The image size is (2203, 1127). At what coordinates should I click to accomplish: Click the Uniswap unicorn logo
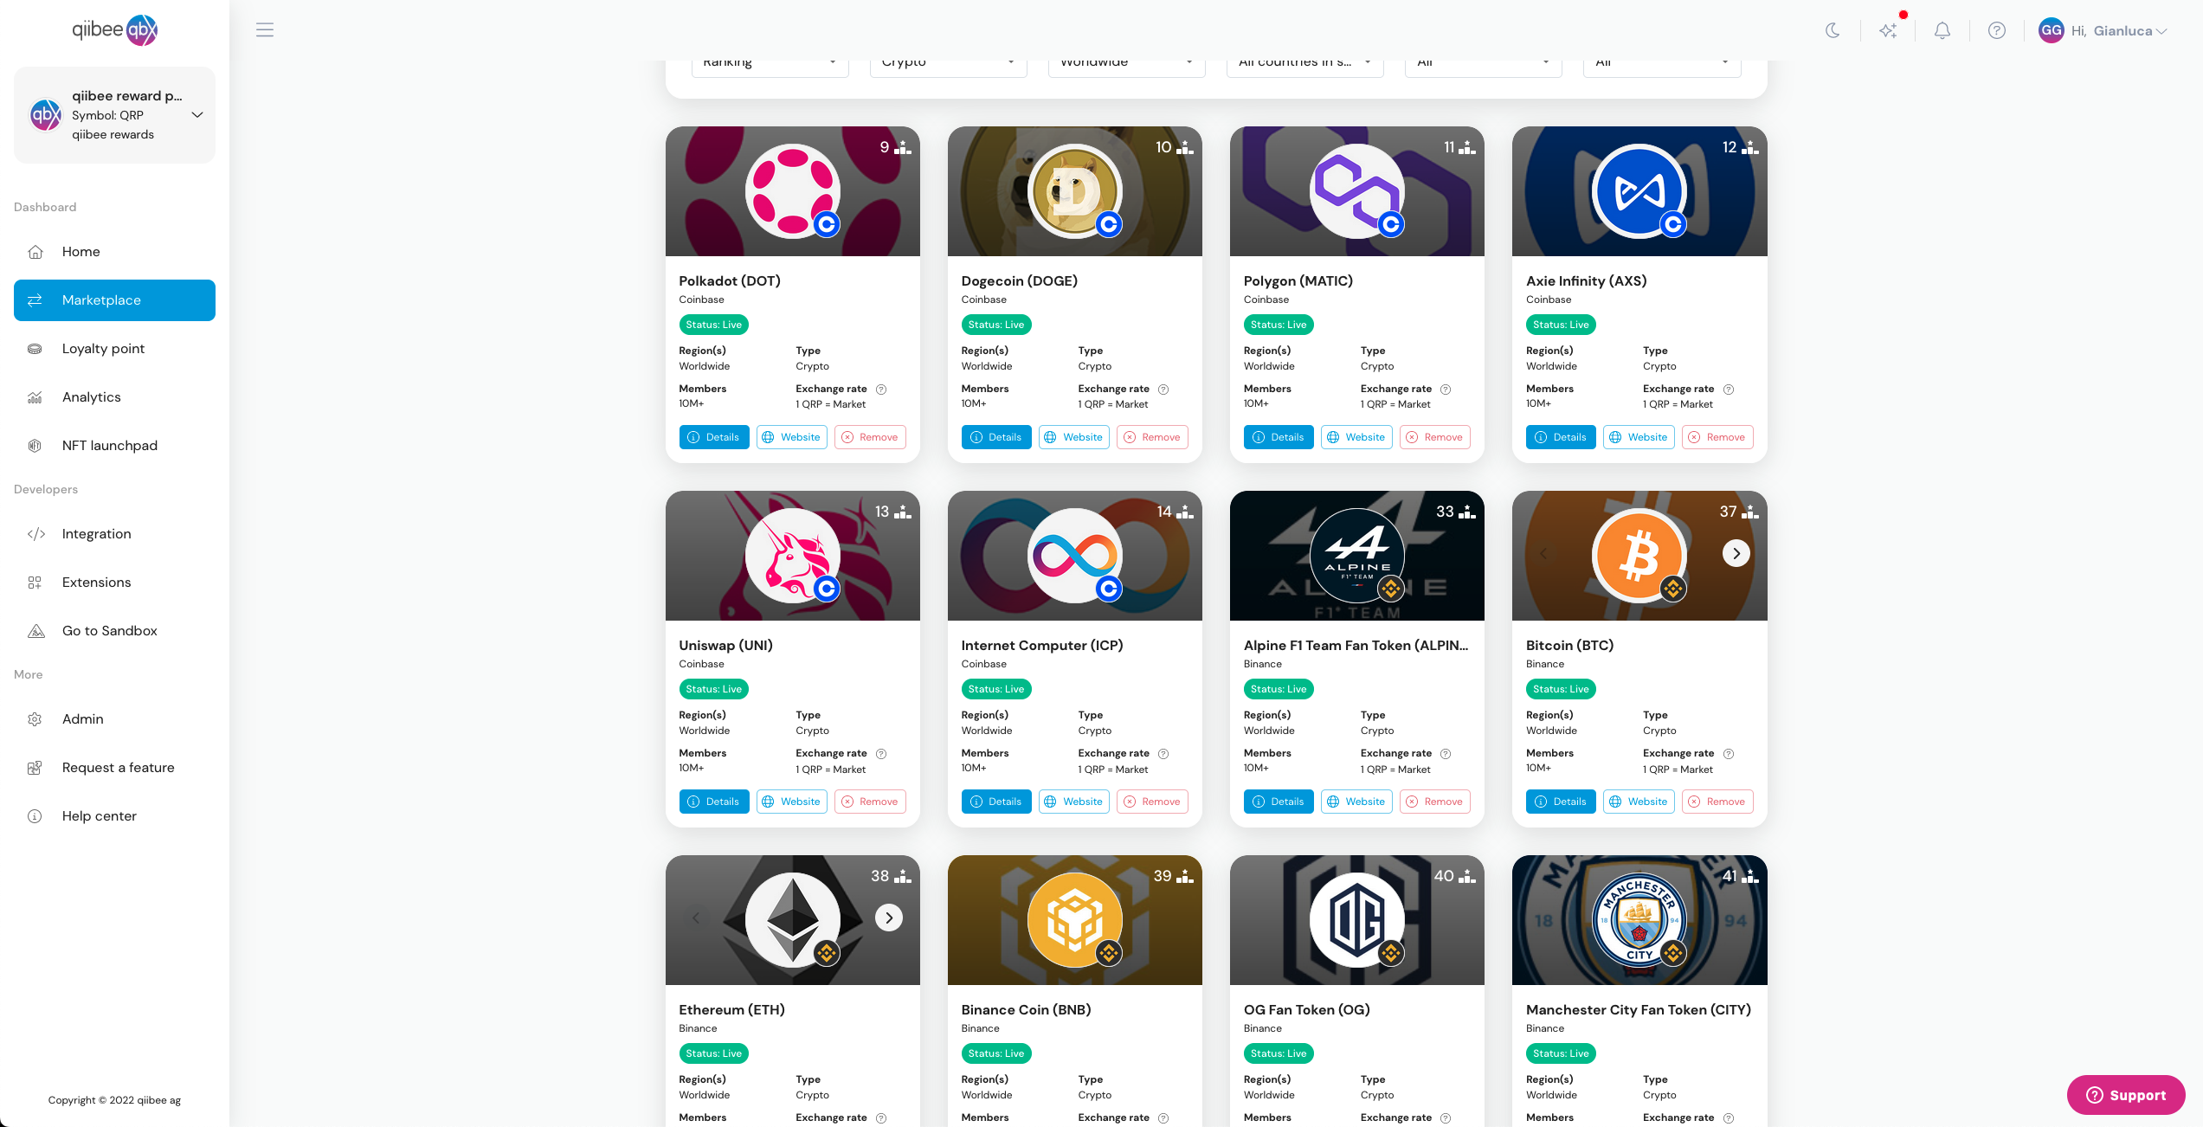coord(792,556)
